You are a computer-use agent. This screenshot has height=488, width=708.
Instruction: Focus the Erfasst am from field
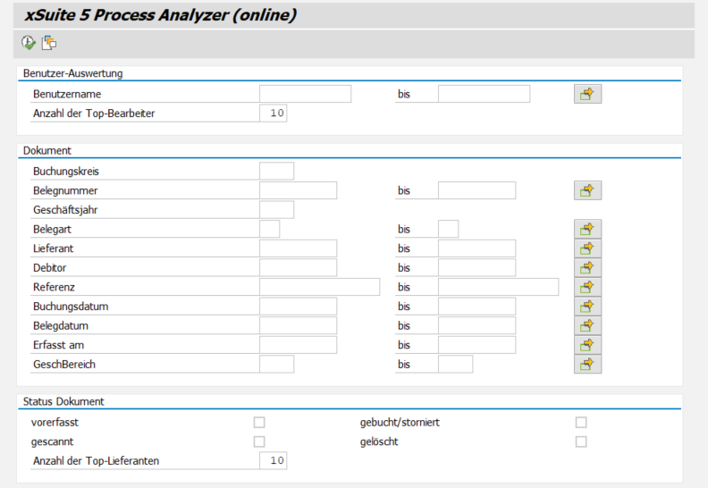tap(298, 345)
